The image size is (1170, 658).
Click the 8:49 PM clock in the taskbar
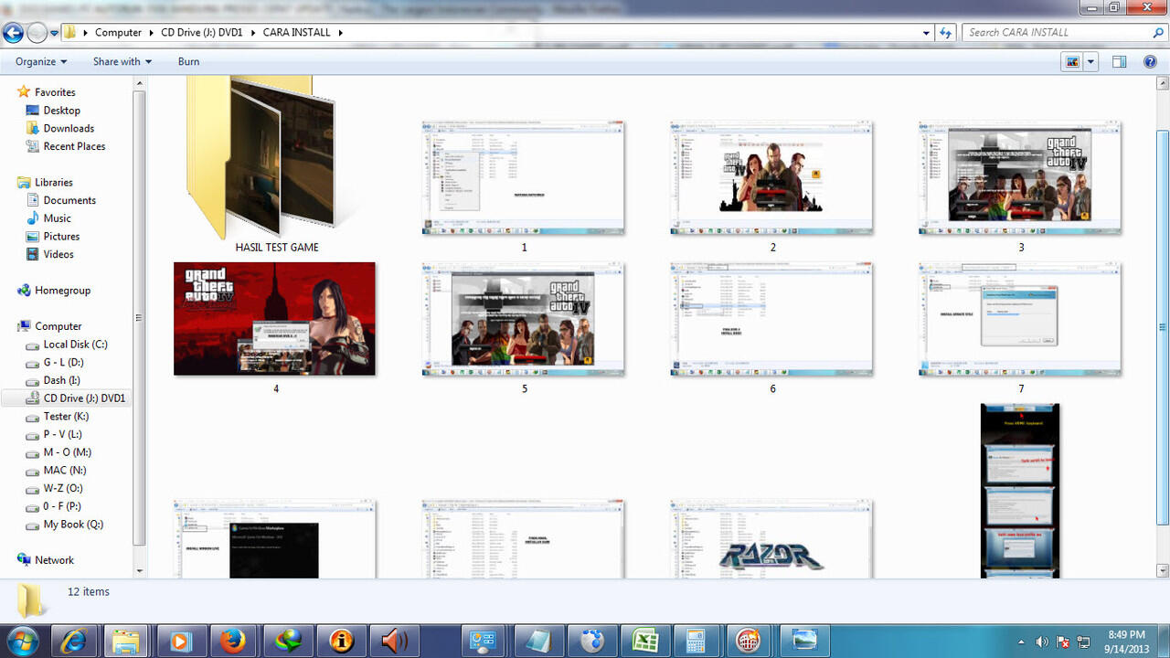1126,641
